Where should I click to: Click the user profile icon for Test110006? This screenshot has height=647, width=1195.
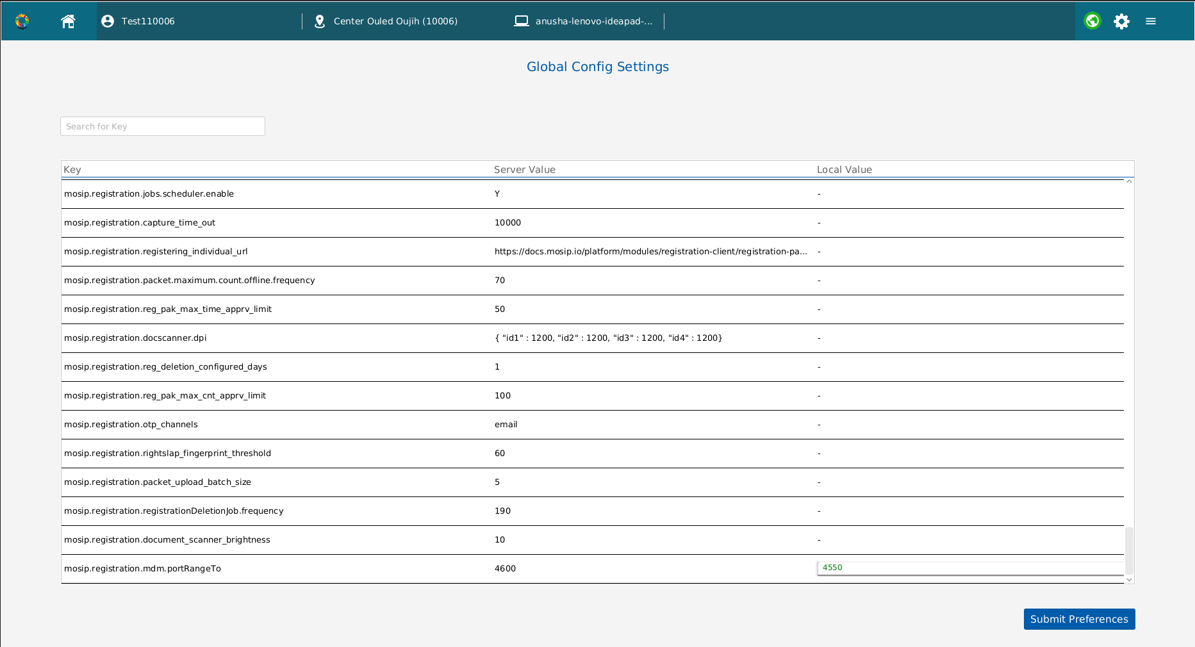108,21
